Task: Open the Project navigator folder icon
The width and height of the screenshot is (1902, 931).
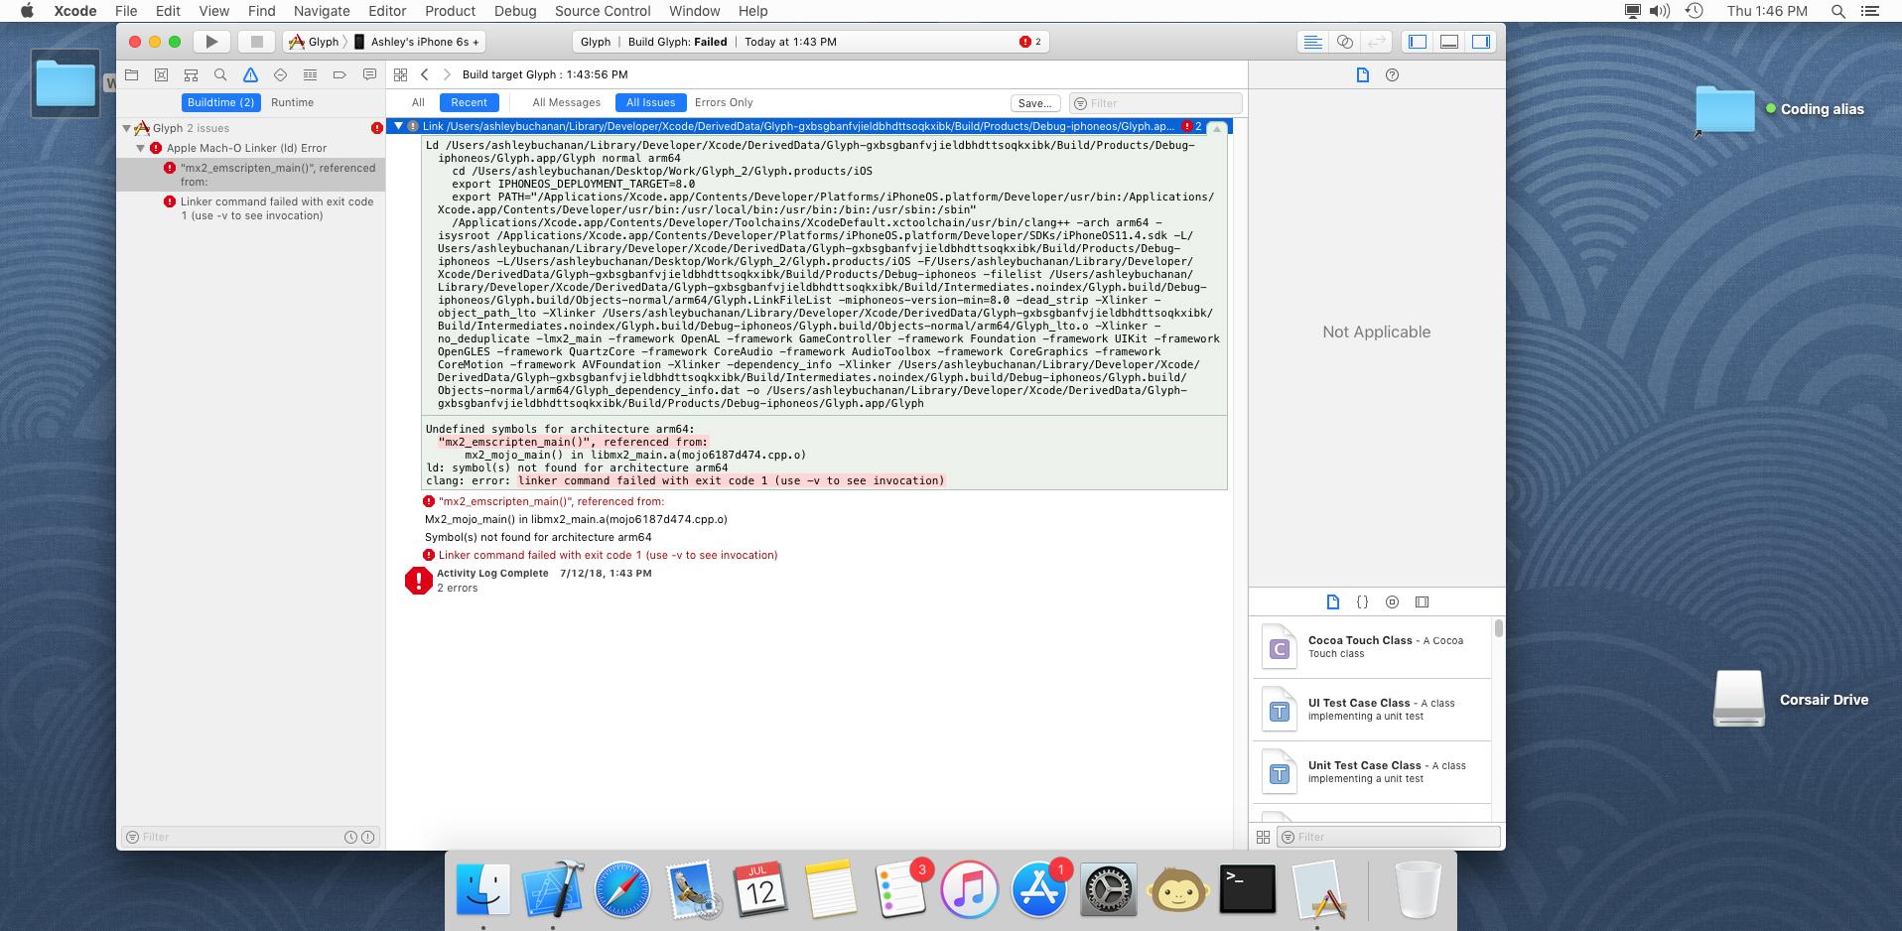Action: tap(130, 73)
